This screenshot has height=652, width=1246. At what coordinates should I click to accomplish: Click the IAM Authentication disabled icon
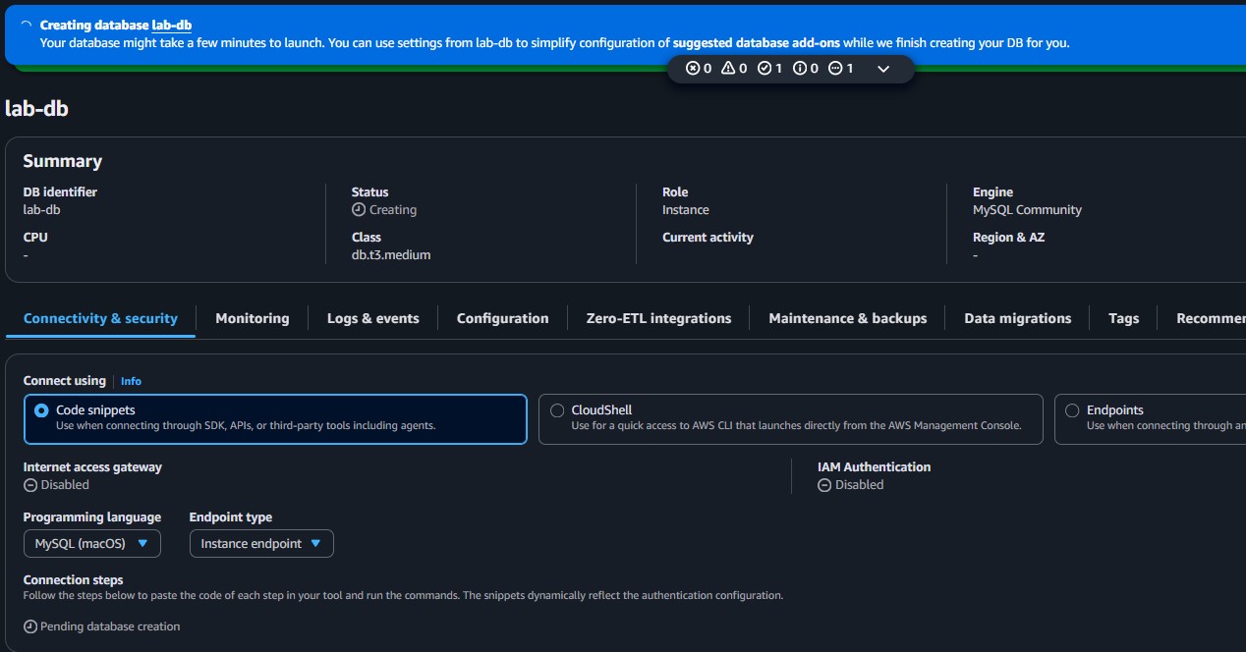coord(823,484)
